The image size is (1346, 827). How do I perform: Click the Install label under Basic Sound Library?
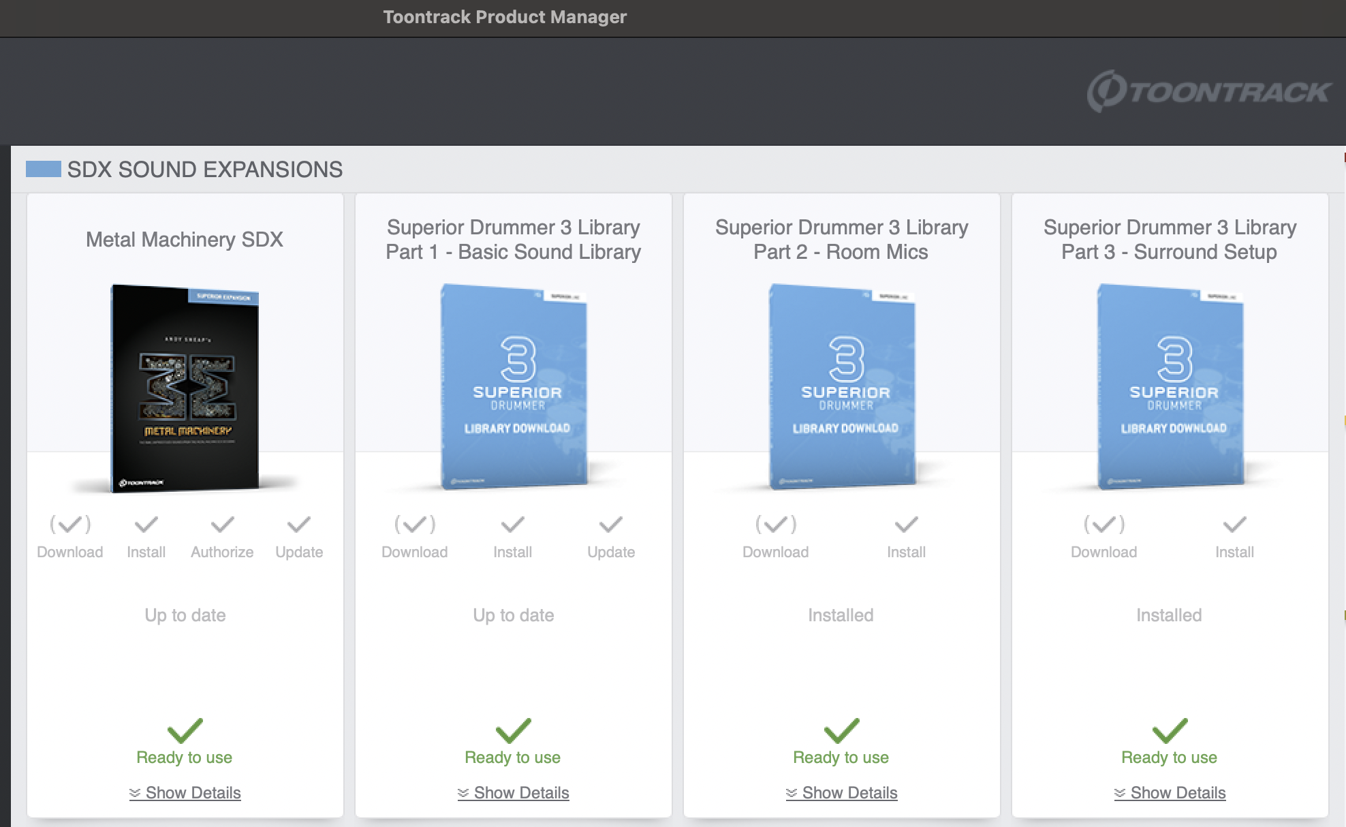512,552
